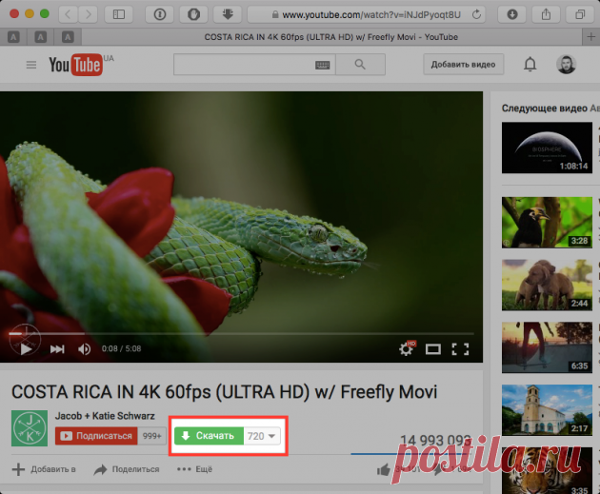Viewport: 600px width, 494px height.
Task: Click the search magnifier button
Action: click(x=360, y=65)
